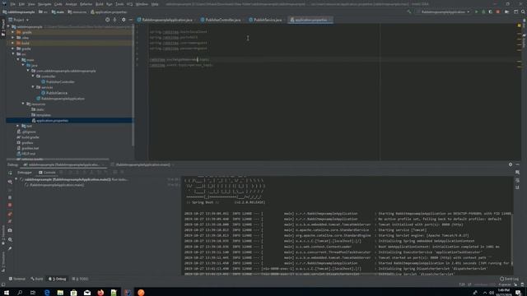Image resolution: width=527 pixels, height=296 pixels.
Task: Click main breadcrumb in navigation bar
Action: coord(58,12)
